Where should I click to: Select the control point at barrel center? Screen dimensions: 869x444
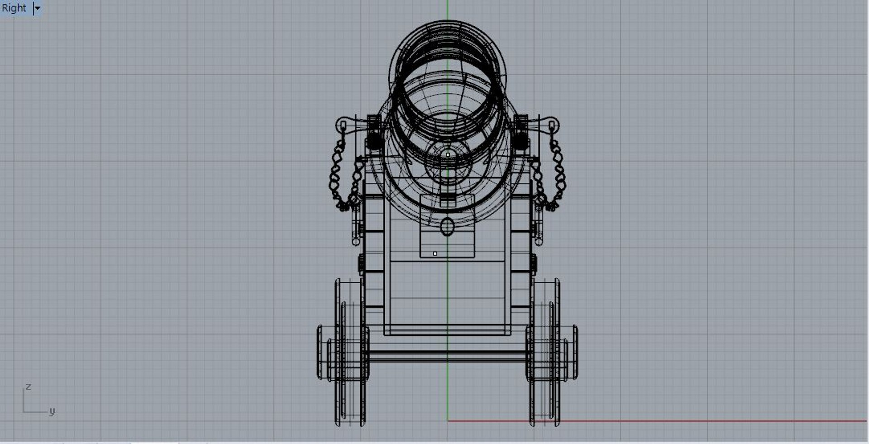tap(448, 155)
